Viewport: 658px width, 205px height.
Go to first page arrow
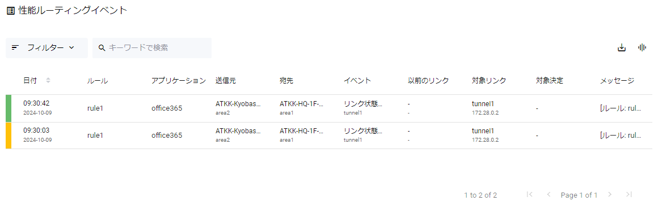(530, 195)
